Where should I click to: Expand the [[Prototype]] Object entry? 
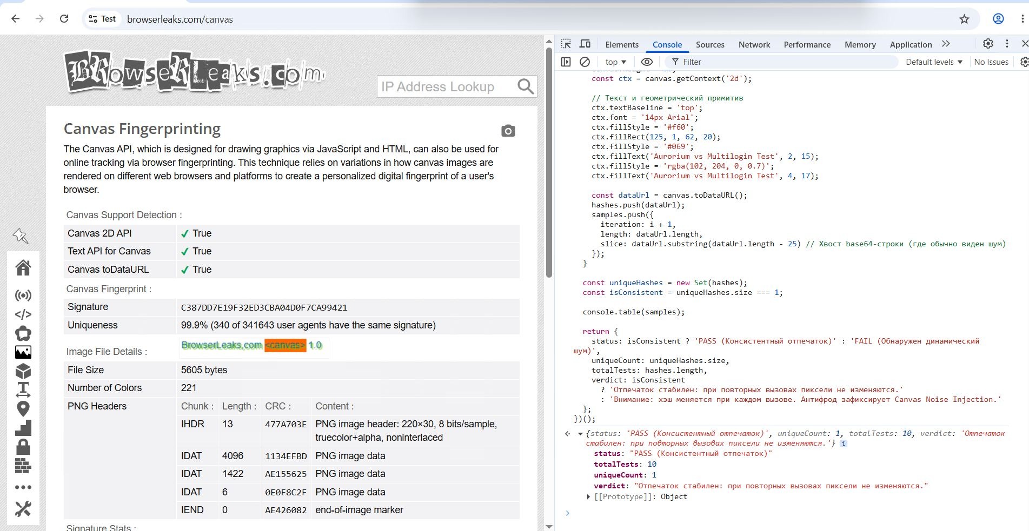588,497
